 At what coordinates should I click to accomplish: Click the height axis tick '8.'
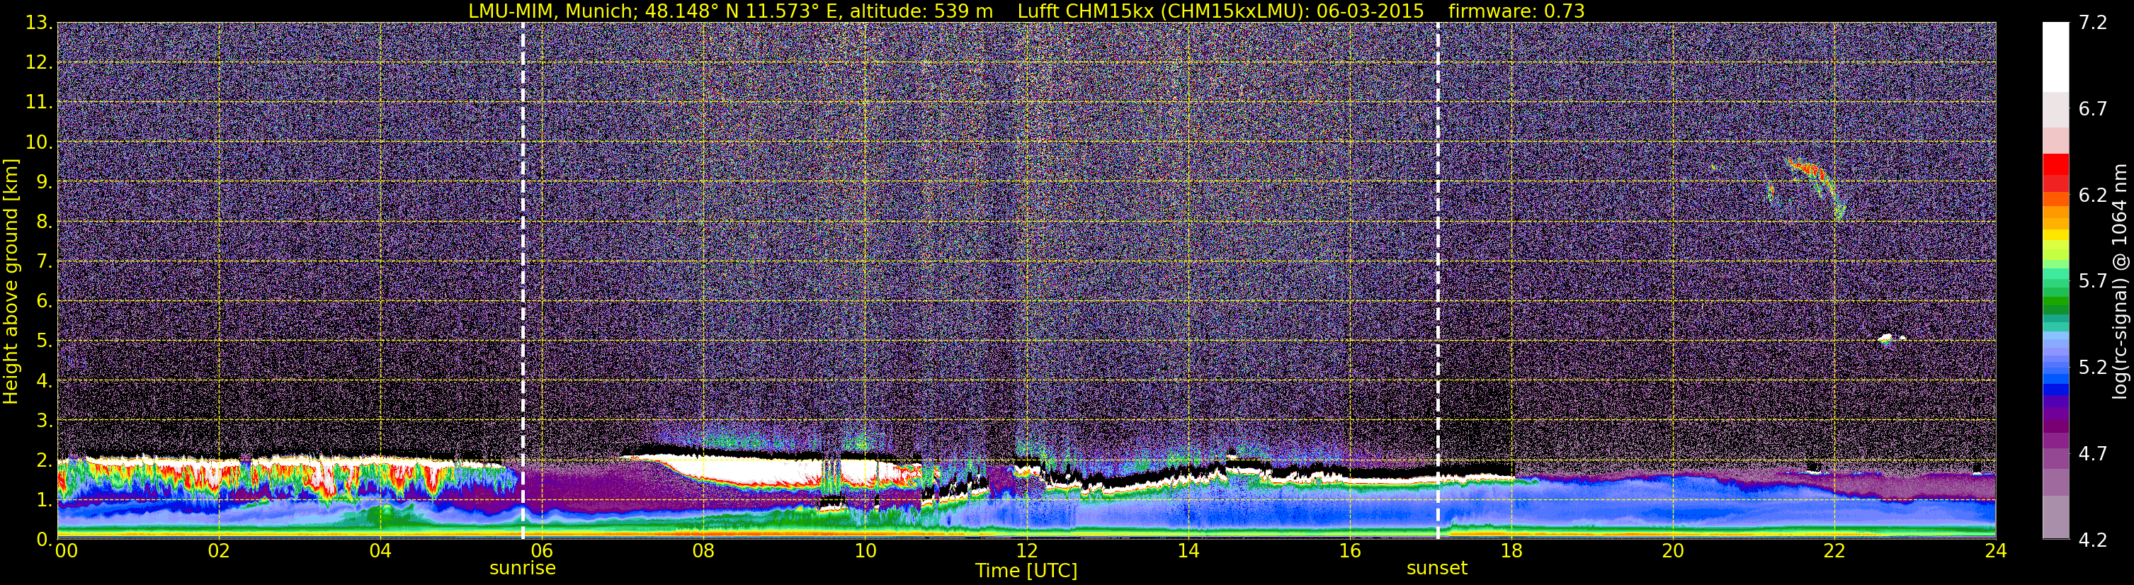coord(44,222)
